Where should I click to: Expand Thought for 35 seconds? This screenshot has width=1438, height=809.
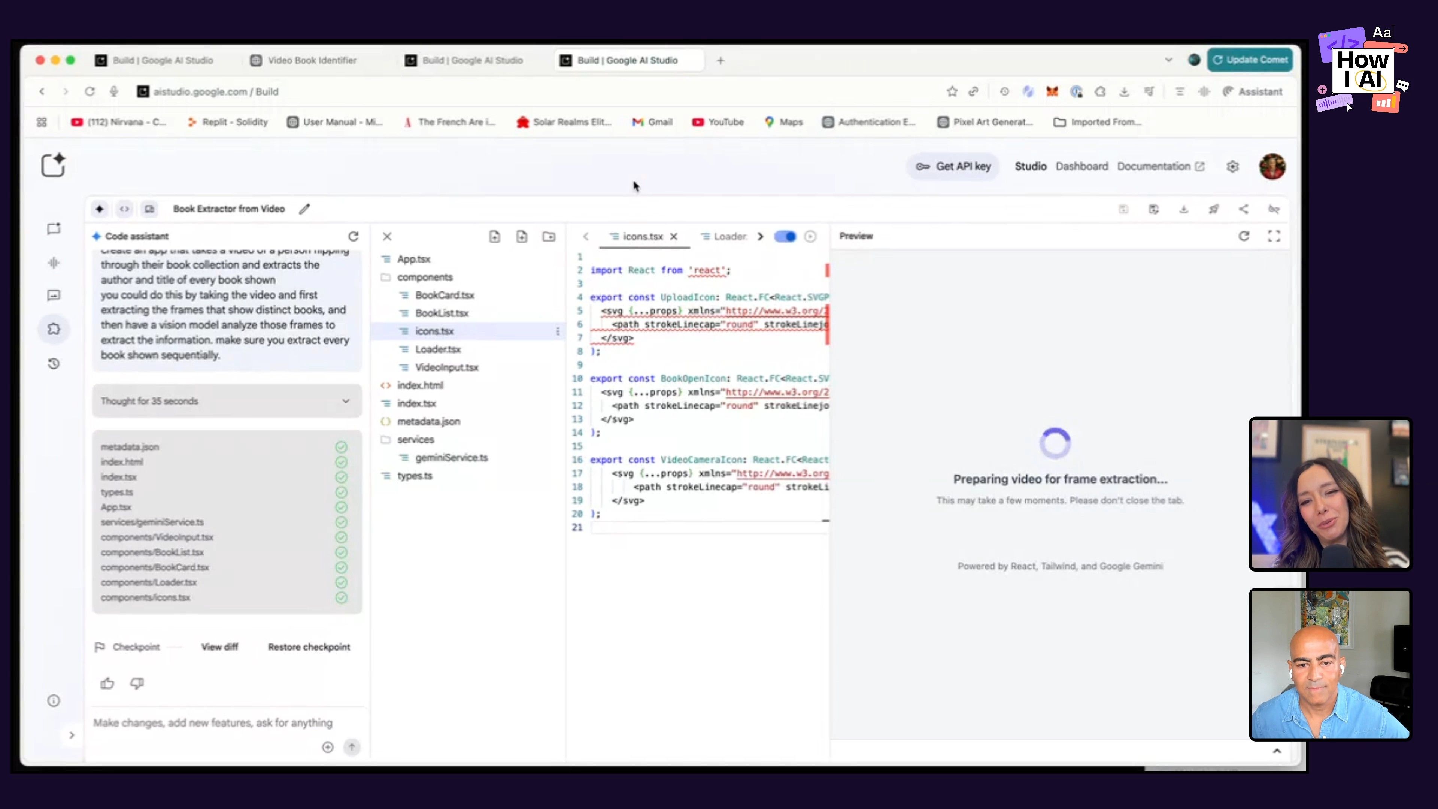pyautogui.click(x=227, y=401)
